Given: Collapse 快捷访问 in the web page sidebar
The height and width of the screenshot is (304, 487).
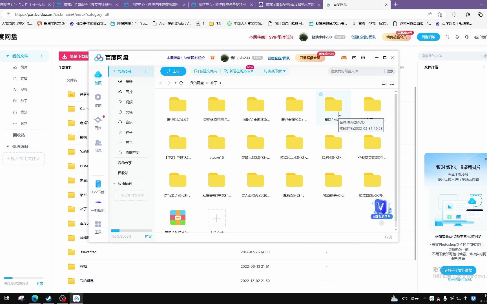Looking at the screenshot, I should pyautogui.click(x=8, y=146).
